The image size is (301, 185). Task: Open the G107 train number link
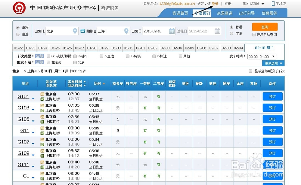tap(23, 142)
